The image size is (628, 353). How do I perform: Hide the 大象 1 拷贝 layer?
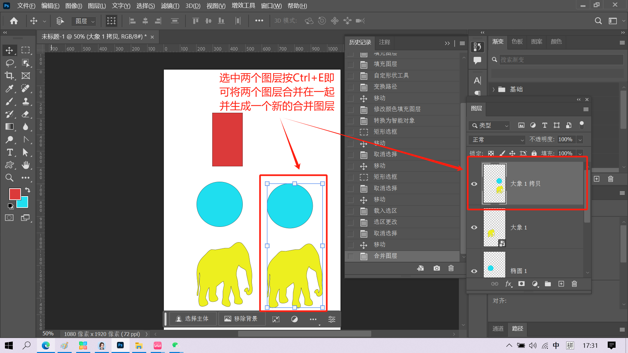click(474, 184)
